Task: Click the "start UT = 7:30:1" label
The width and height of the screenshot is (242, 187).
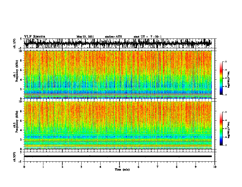Action: pos(148,37)
